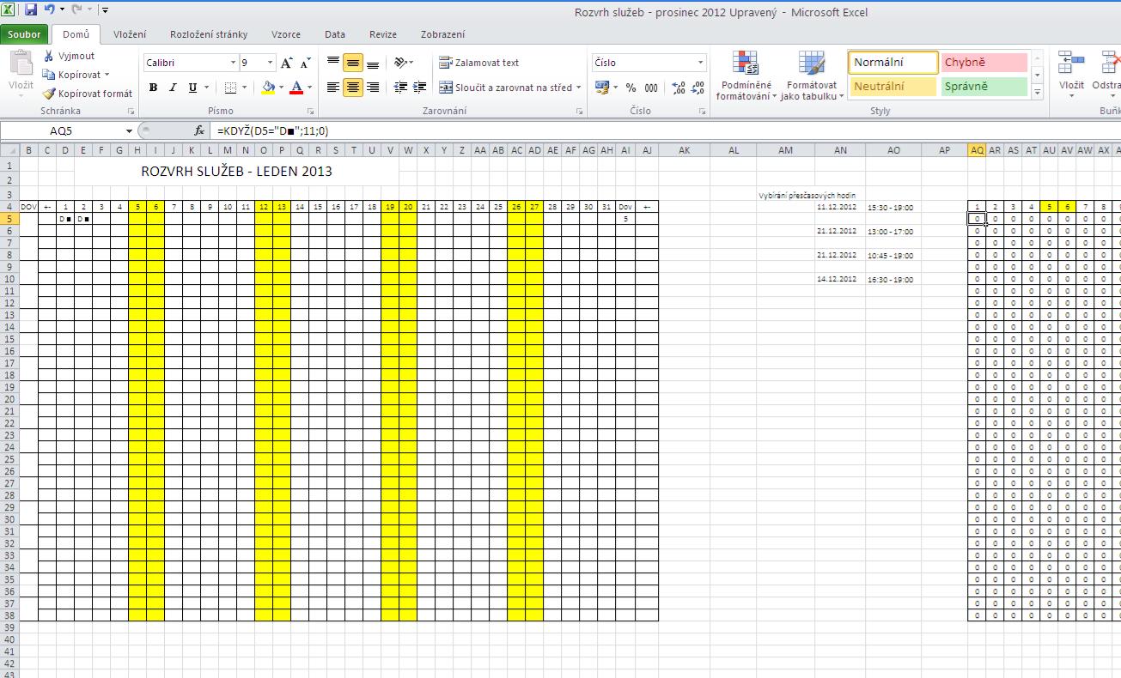This screenshot has height=678, width=1121.
Task: Select the yellow cell for day 12
Action: [x=263, y=207]
